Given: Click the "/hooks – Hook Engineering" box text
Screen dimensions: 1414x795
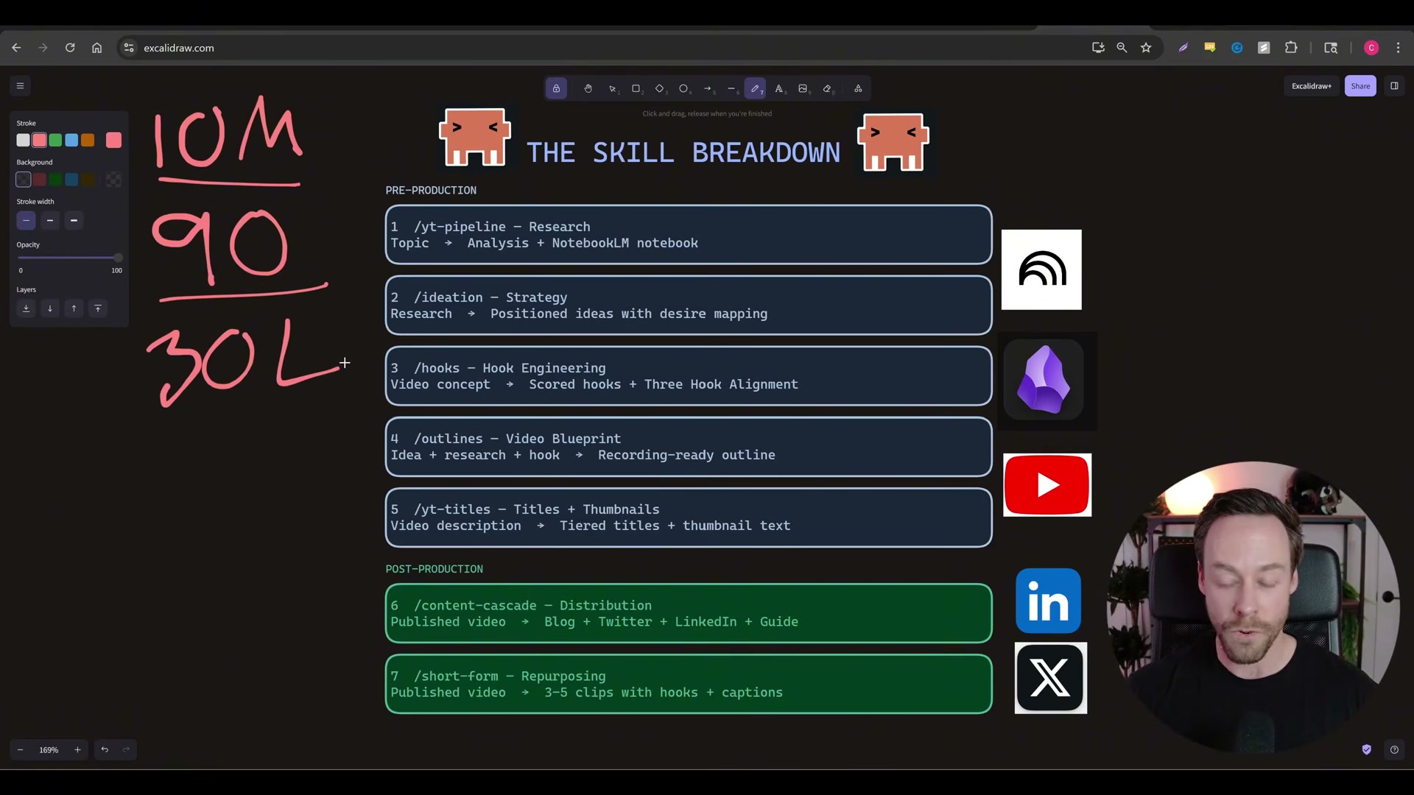Looking at the screenshot, I should (x=509, y=368).
